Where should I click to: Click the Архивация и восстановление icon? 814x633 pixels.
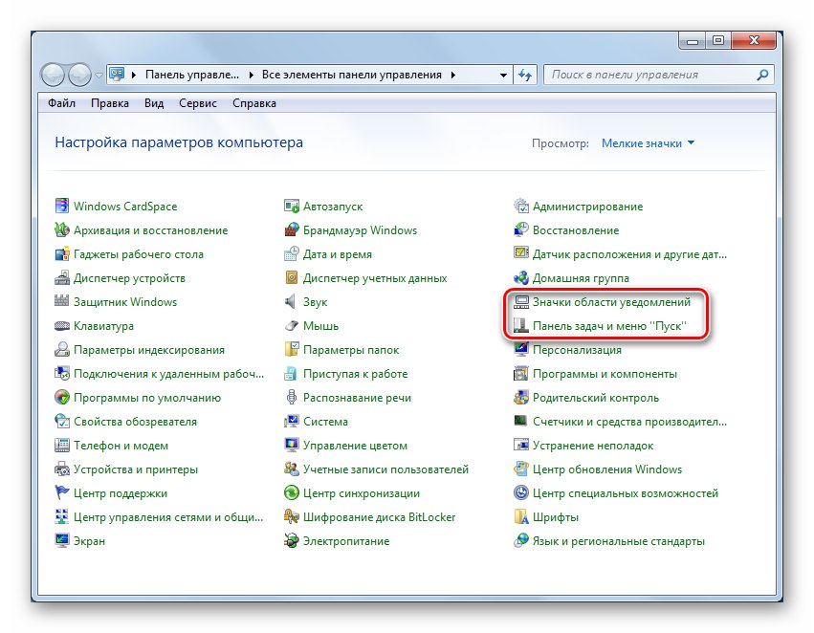coord(62,229)
